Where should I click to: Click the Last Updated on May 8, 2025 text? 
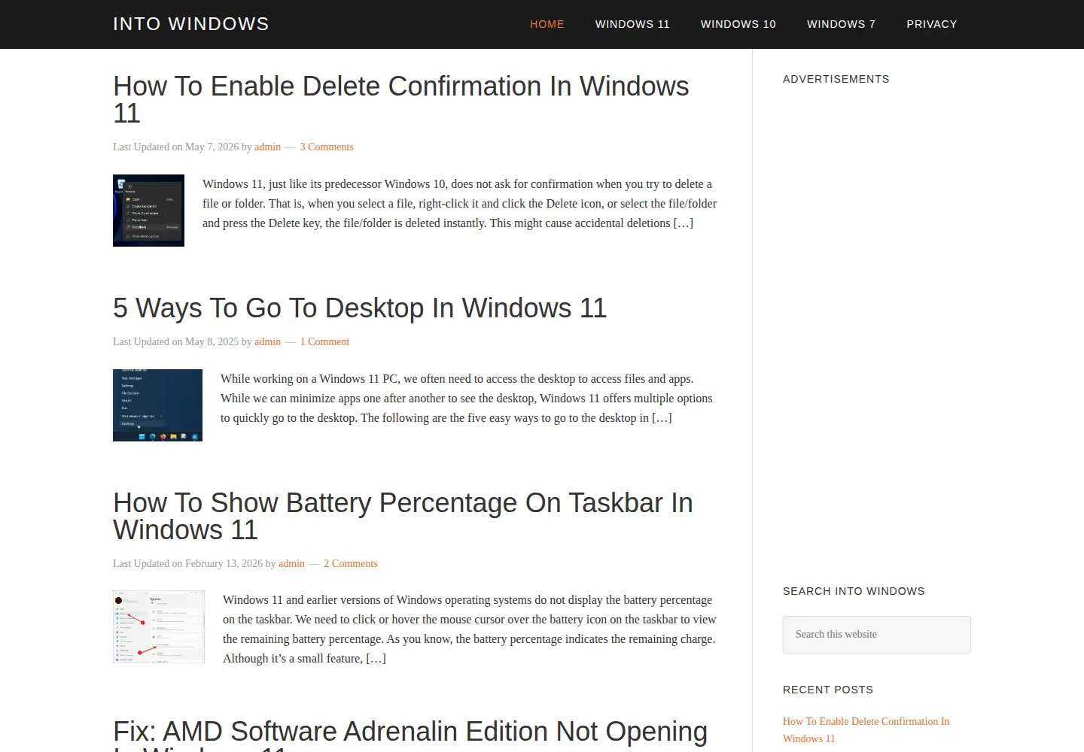point(176,341)
